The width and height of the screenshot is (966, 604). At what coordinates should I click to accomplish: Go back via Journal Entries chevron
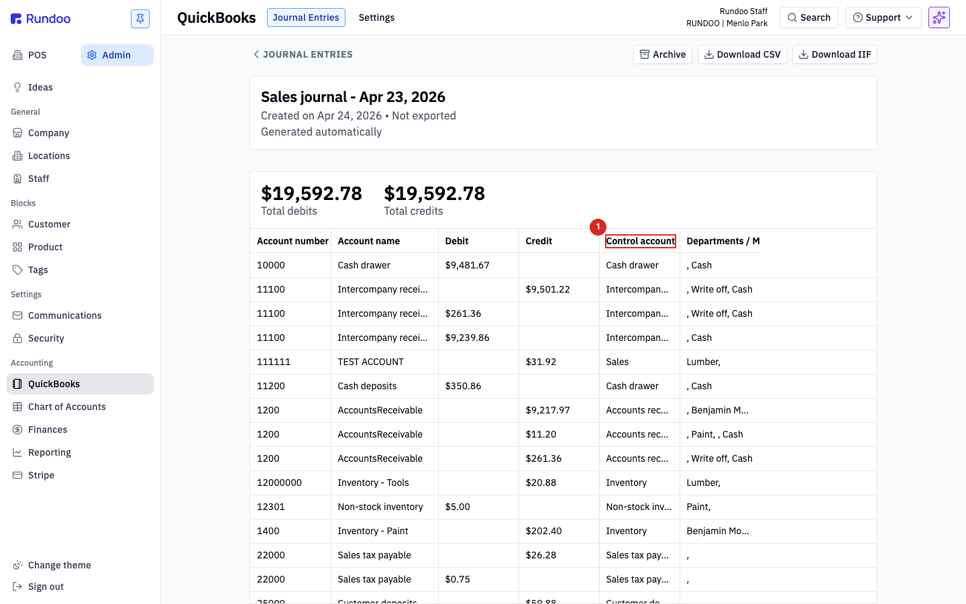tap(256, 54)
